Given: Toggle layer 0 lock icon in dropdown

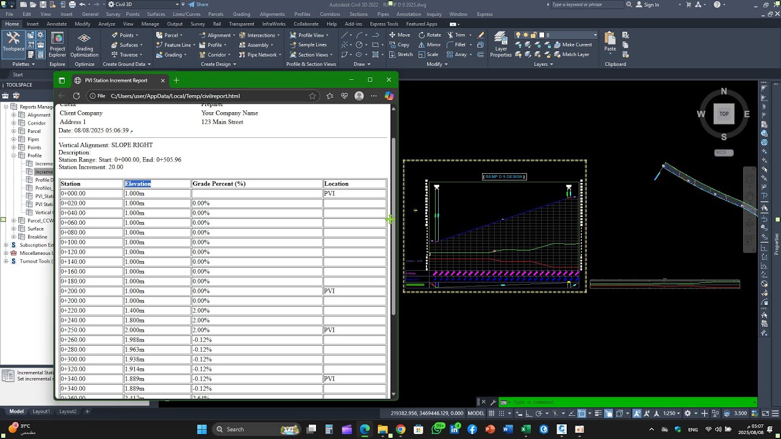Looking at the screenshot, I should click(x=533, y=35).
